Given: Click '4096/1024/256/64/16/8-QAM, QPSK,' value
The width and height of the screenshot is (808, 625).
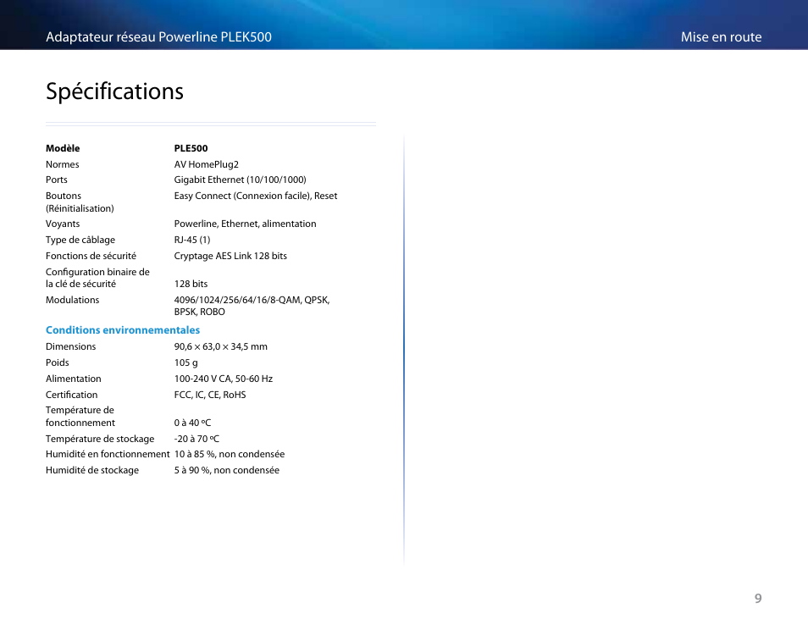Looking at the screenshot, I should tap(252, 300).
